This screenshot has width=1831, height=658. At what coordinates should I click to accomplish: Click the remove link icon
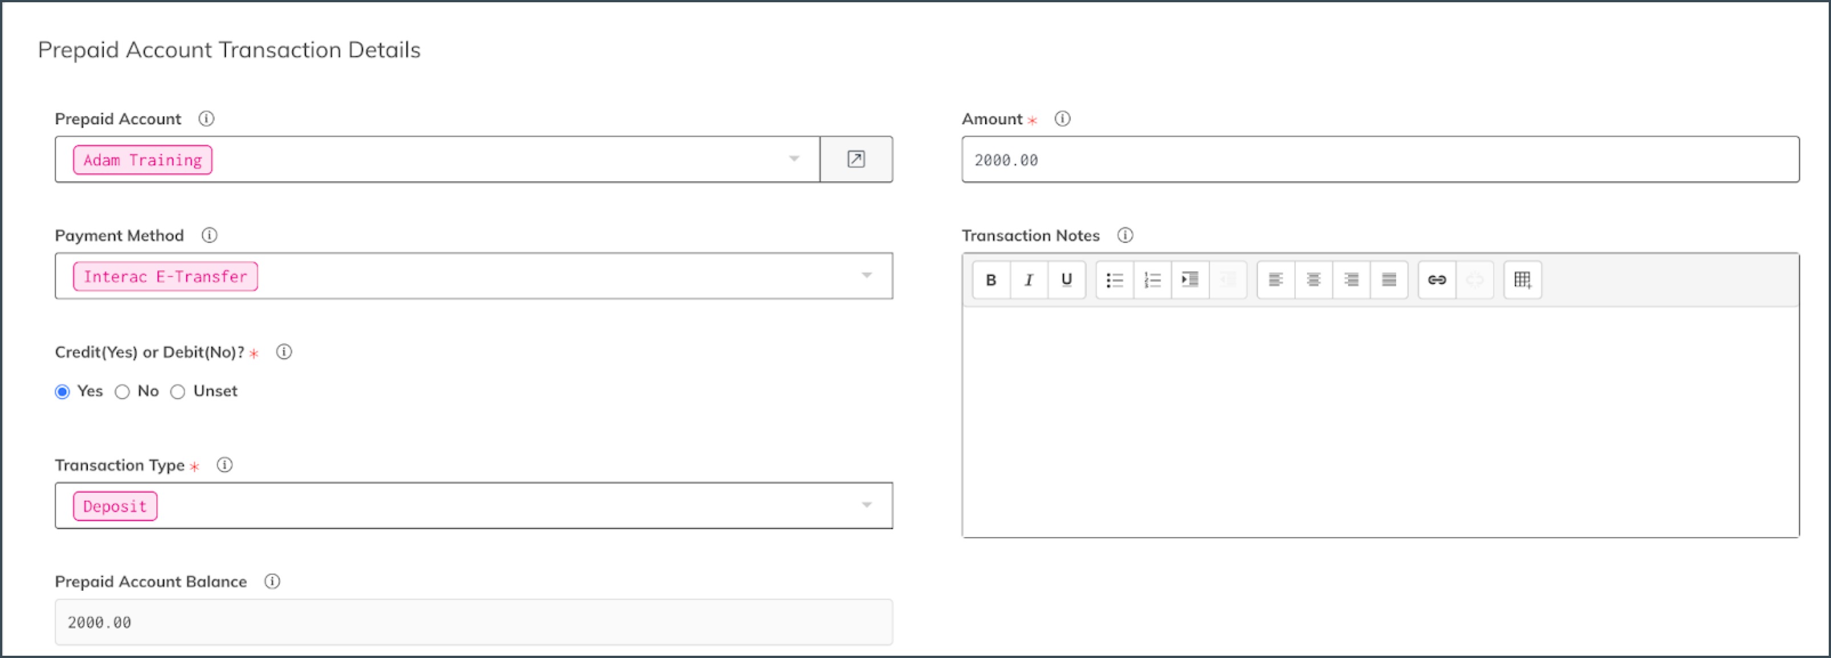pyautogui.click(x=1475, y=279)
